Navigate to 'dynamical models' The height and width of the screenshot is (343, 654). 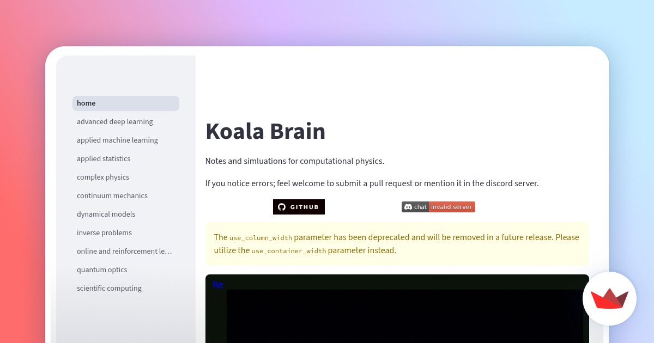[106, 214]
